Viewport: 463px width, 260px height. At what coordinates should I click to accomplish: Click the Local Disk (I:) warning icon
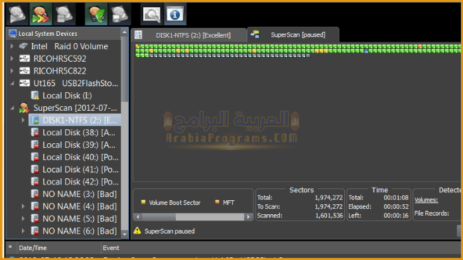coord(35,96)
